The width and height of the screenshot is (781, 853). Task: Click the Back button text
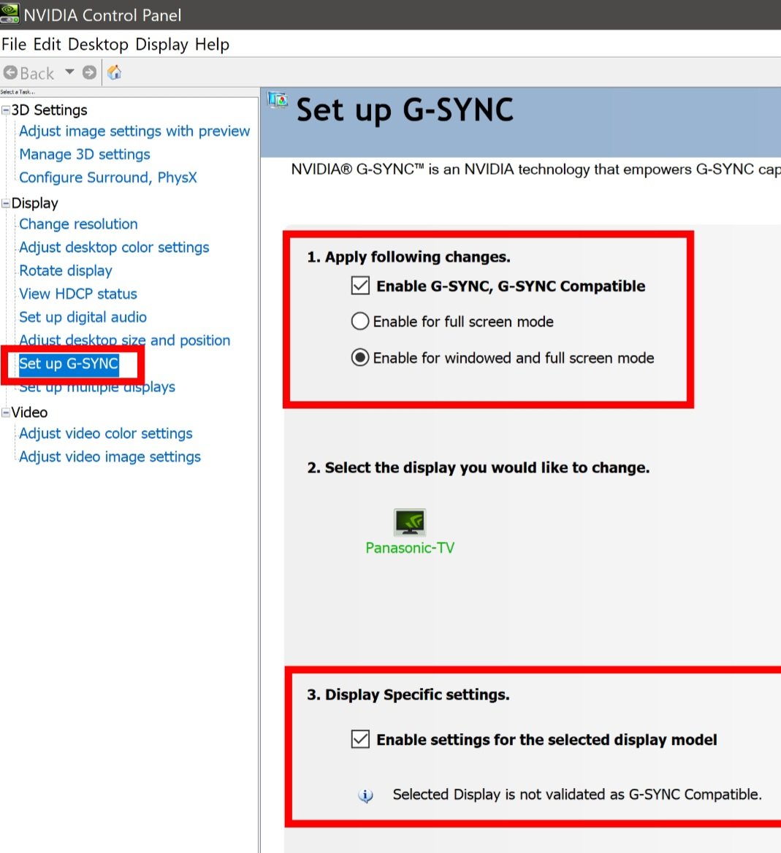[37, 74]
